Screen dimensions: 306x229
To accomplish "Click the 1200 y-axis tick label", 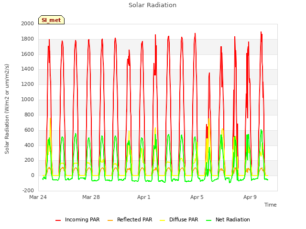I will (x=28, y=84).
